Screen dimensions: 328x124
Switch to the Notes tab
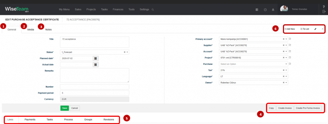(x=48, y=30)
